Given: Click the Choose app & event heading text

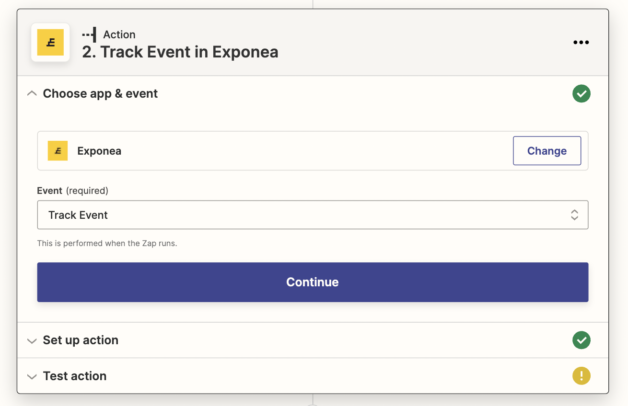Looking at the screenshot, I should pyautogui.click(x=100, y=94).
